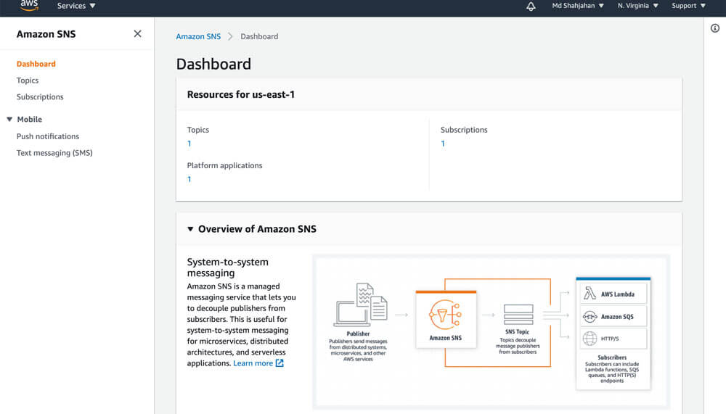Open the Services dropdown menu
This screenshot has height=414, width=726.
[x=76, y=6]
